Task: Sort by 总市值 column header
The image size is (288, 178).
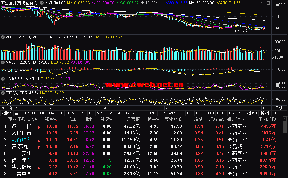Action: [x=133, y=119]
